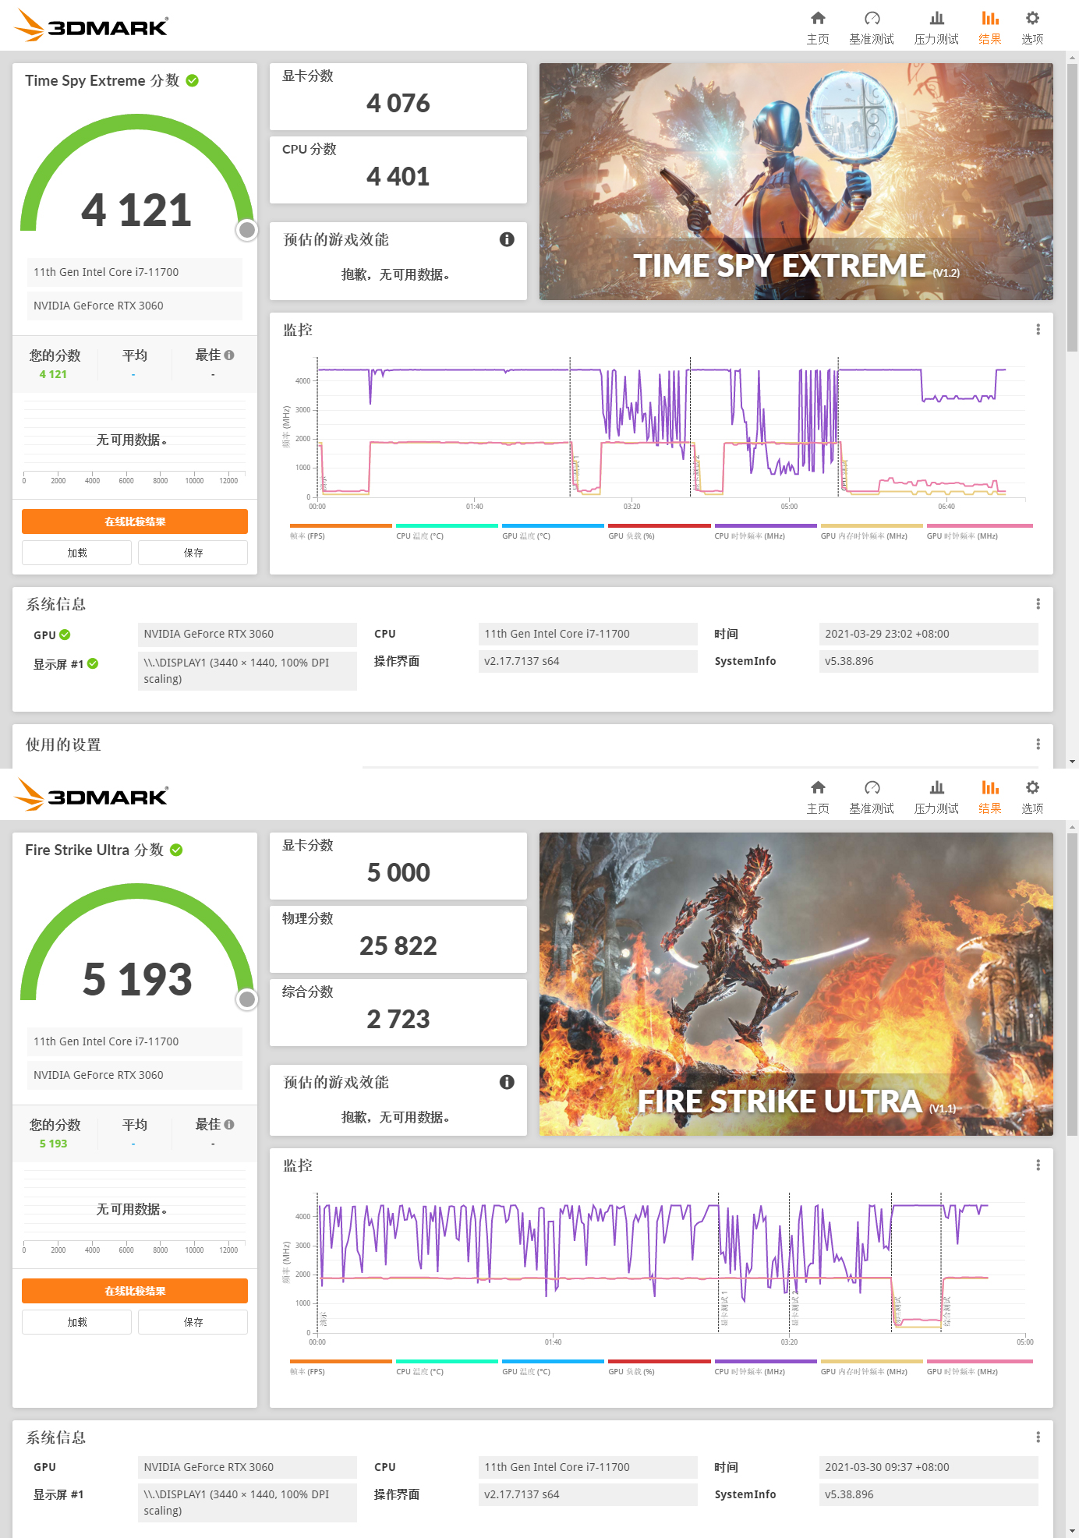1079x1538 pixels.
Task: Toggle GPU 温度 legend in Time Spy Extreme chart
Action: pos(553,532)
